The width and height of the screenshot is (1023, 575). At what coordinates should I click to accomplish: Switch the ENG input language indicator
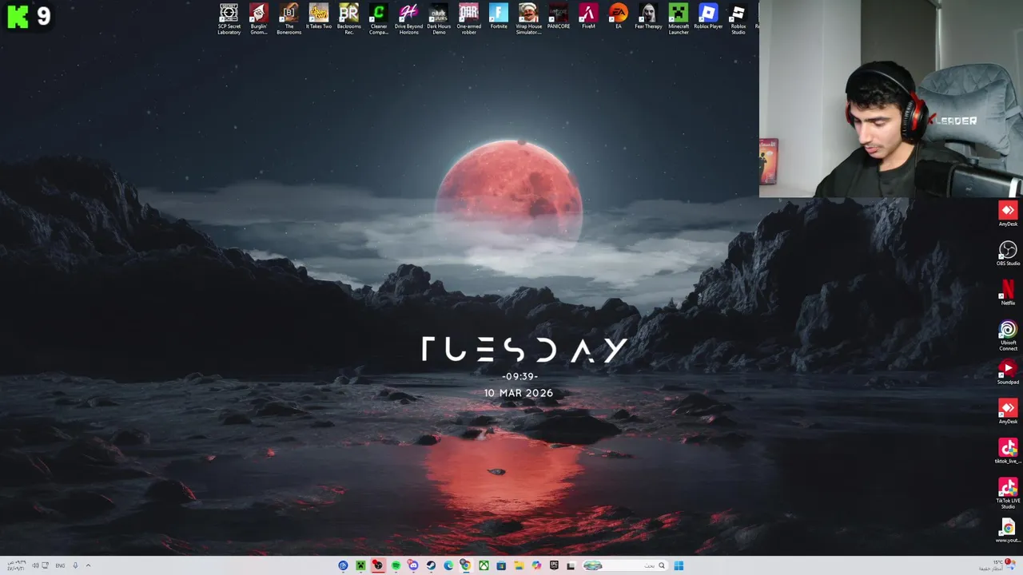tap(60, 565)
